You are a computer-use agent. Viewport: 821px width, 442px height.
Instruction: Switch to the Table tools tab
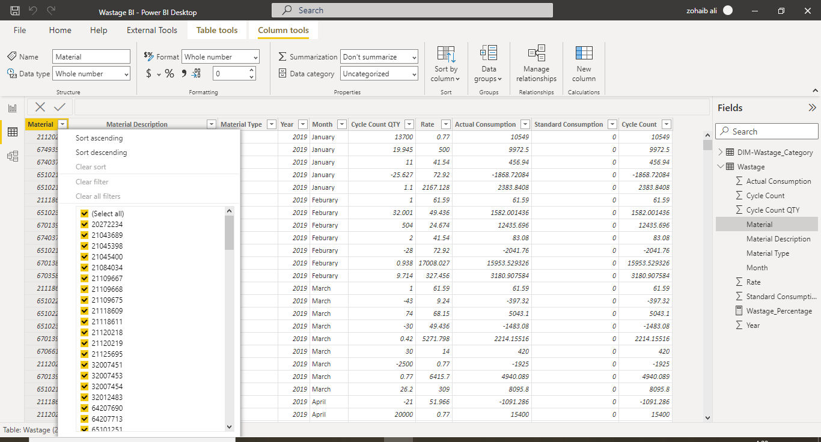tap(217, 30)
